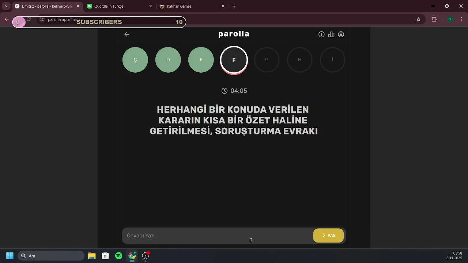The width and height of the screenshot is (468, 263).
Task: Select the letter D circle
Action: pyautogui.click(x=168, y=60)
